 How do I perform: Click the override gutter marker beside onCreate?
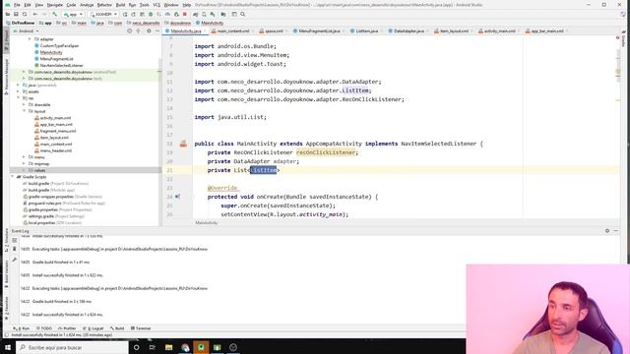177,197
